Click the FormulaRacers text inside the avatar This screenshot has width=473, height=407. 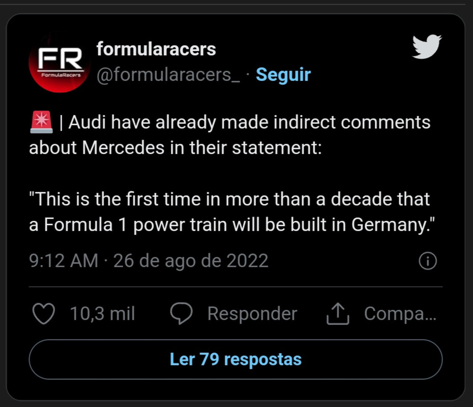[61, 75]
